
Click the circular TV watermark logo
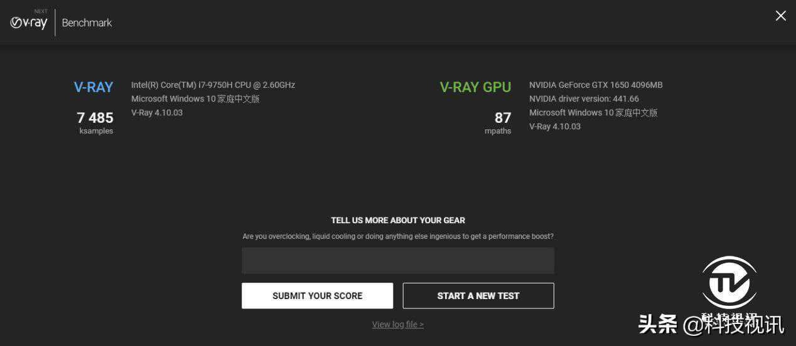[x=729, y=283]
